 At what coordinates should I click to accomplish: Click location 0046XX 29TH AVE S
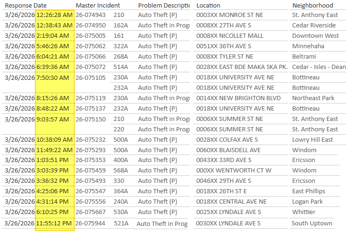(x=224, y=181)
